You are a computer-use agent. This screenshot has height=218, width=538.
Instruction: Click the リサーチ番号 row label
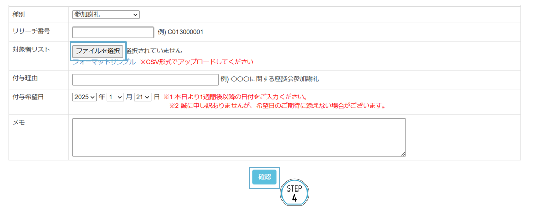[x=31, y=32]
